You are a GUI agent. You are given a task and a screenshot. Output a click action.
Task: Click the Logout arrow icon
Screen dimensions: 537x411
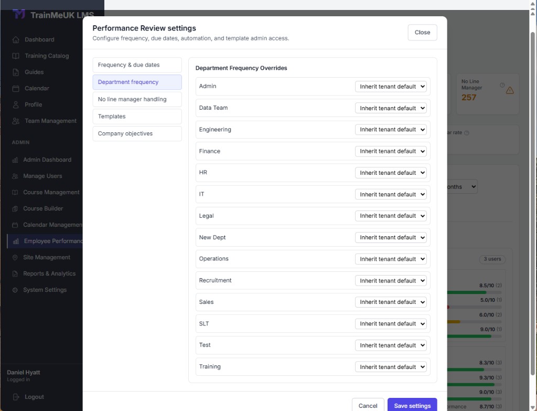click(16, 397)
